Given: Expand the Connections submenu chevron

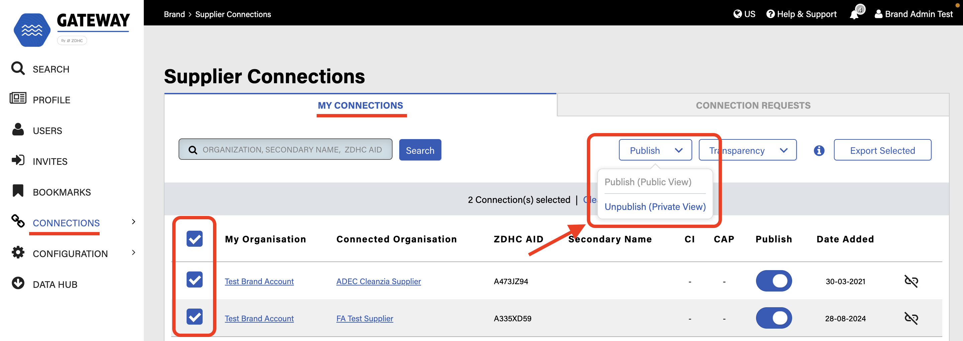Looking at the screenshot, I should coord(133,222).
